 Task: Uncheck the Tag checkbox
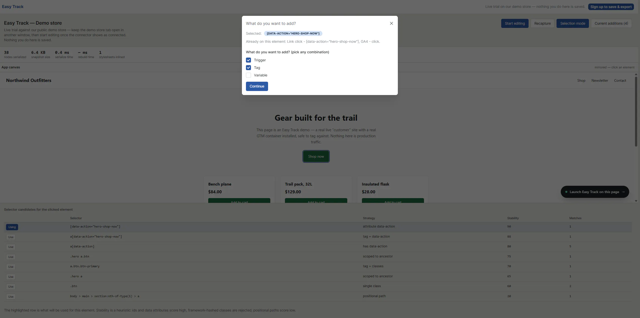248,68
